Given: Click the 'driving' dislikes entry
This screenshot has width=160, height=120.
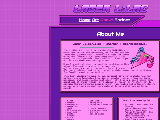Looking at the screenshot, I should coord(94,112).
